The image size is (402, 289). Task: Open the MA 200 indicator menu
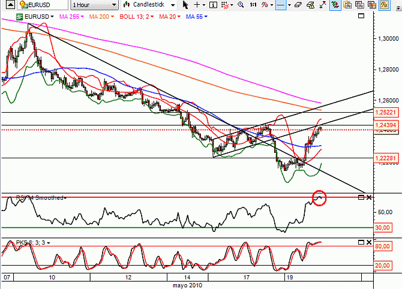pyautogui.click(x=101, y=17)
